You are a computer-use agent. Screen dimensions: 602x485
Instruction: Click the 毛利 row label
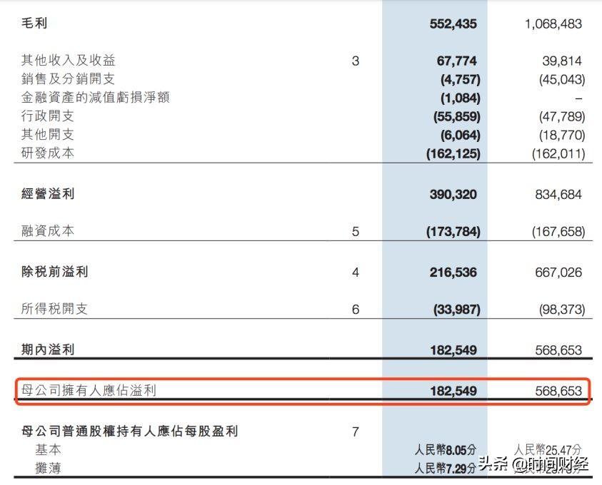point(34,23)
